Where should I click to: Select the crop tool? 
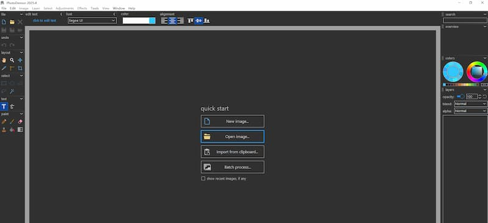coord(20,68)
